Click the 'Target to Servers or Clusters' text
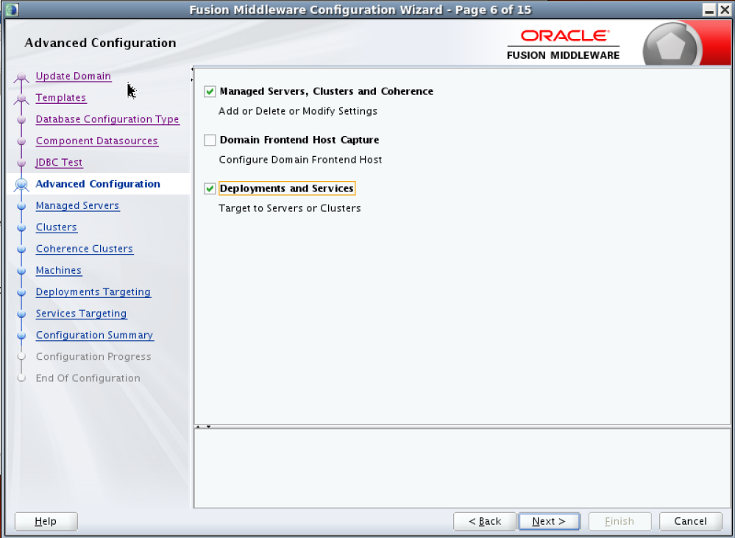The height and width of the screenshot is (538, 735). point(290,208)
